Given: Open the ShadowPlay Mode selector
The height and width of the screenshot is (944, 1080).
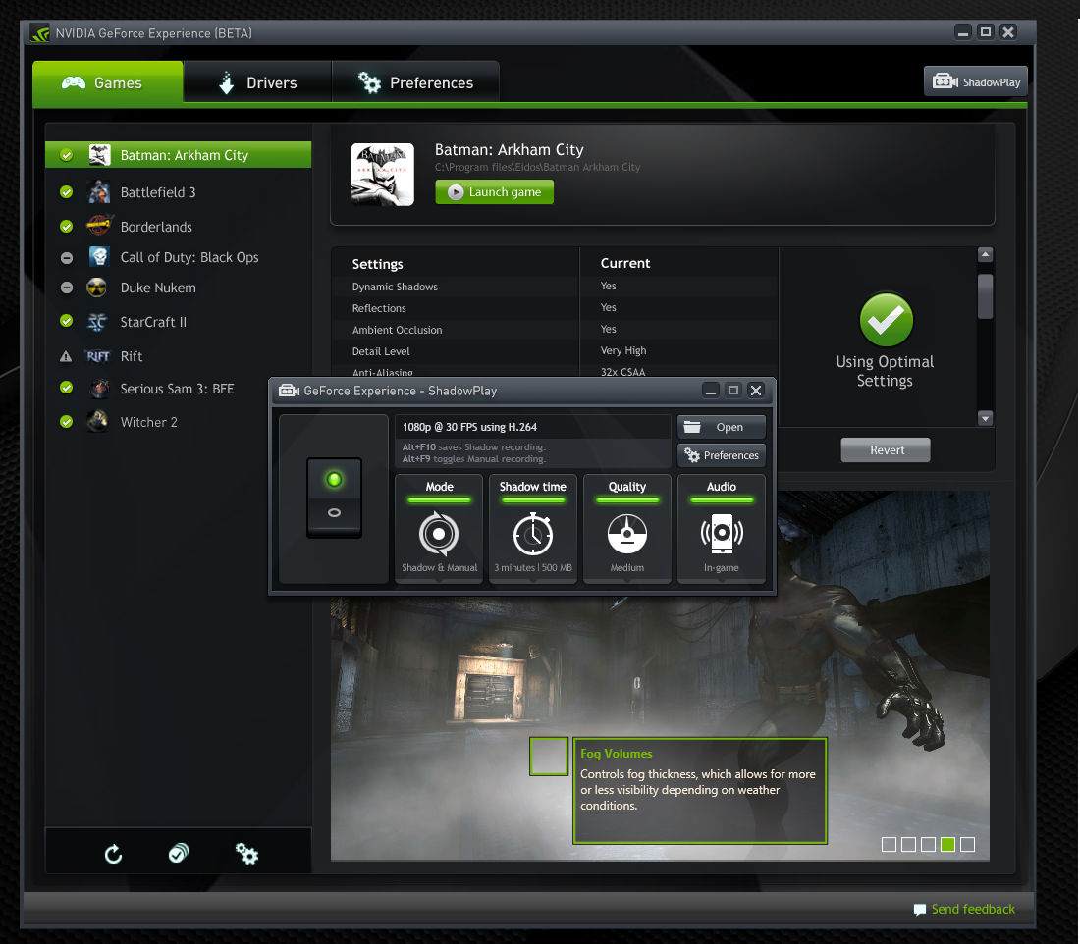Looking at the screenshot, I should click(x=439, y=529).
